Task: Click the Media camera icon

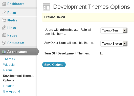Action: point(4,20)
